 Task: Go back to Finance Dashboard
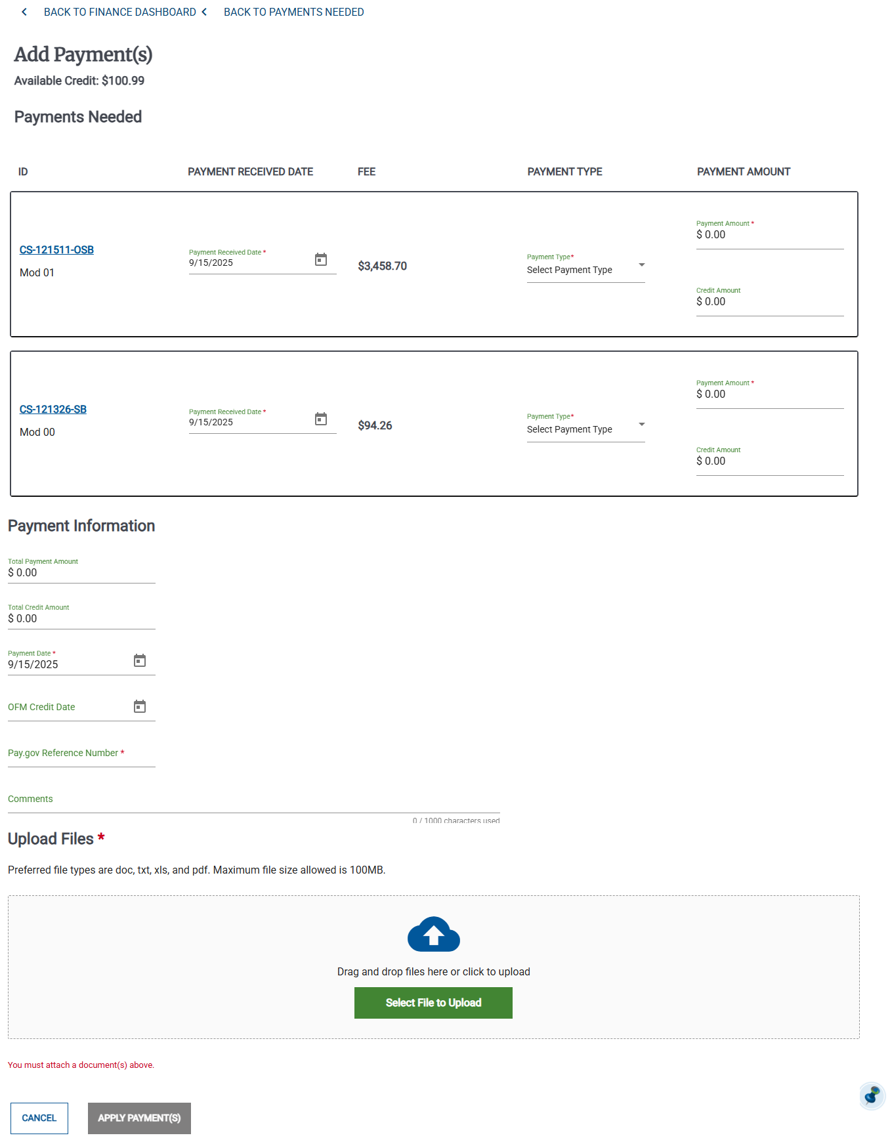pyautogui.click(x=120, y=12)
